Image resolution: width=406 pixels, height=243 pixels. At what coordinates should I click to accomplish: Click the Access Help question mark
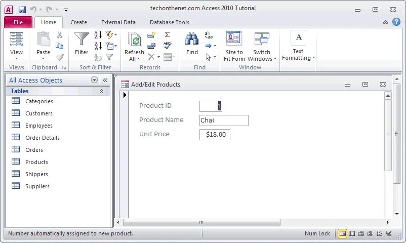(396, 22)
